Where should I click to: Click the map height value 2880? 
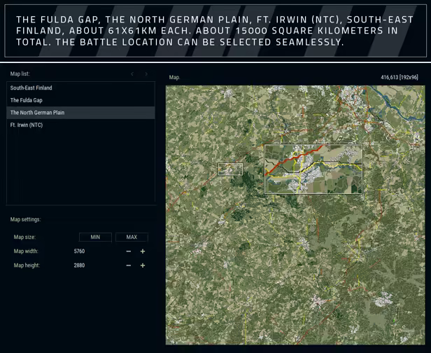(x=79, y=265)
